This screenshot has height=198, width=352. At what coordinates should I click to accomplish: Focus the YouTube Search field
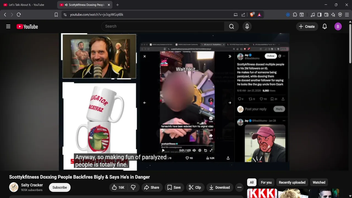(163, 26)
